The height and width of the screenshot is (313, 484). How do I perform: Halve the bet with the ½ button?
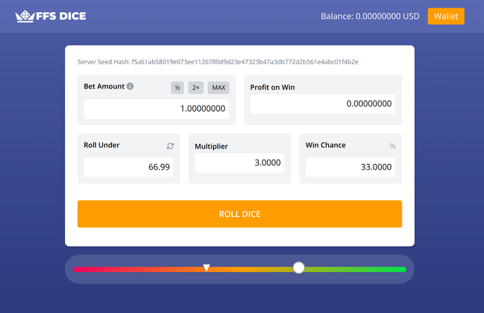pyautogui.click(x=177, y=88)
